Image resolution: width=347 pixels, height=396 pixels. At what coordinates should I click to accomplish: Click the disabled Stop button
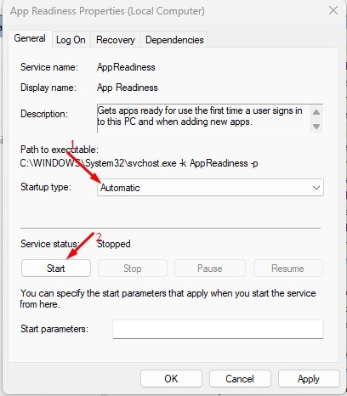[x=133, y=269]
